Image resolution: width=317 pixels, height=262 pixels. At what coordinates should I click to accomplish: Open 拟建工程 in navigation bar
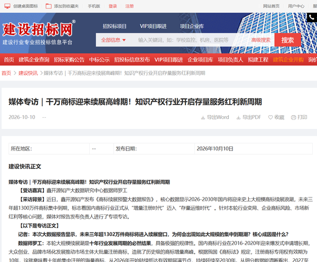[x=258, y=60]
